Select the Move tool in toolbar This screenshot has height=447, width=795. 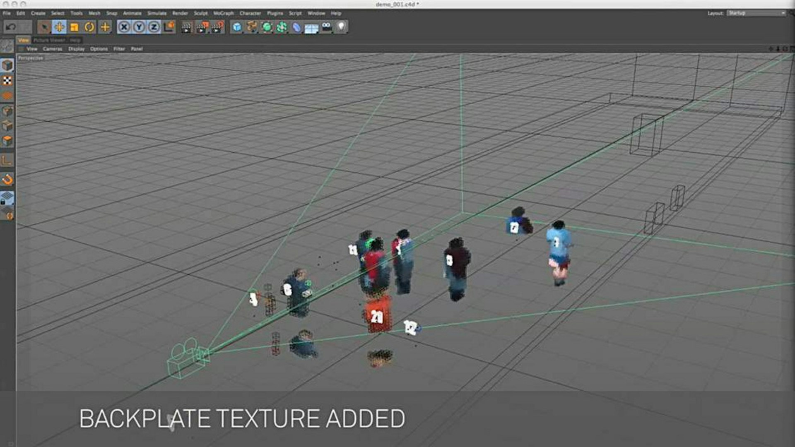click(x=59, y=27)
